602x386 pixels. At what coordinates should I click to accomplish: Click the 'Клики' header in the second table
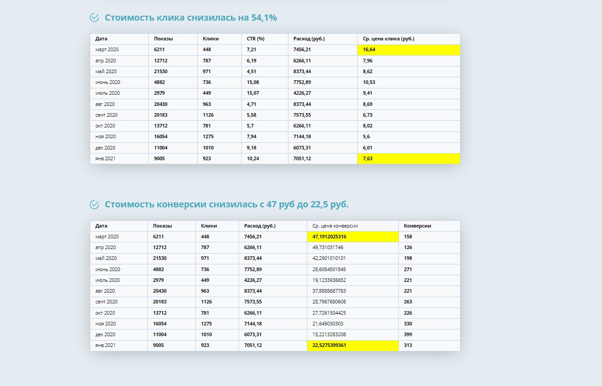click(209, 226)
